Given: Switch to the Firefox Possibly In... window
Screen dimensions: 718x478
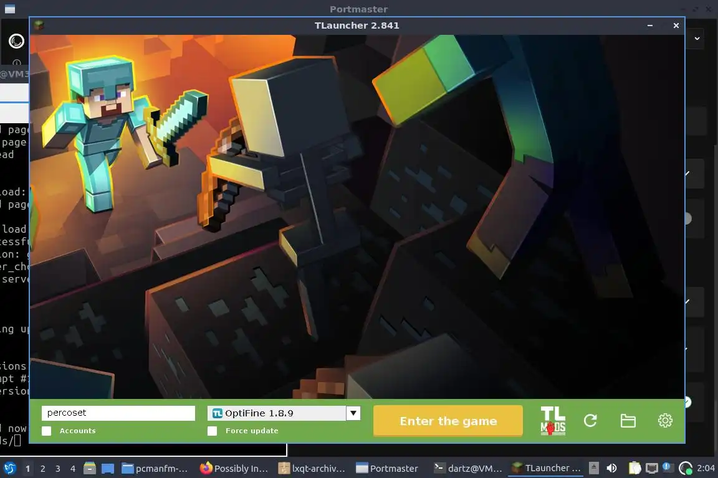Looking at the screenshot, I should pyautogui.click(x=234, y=468).
